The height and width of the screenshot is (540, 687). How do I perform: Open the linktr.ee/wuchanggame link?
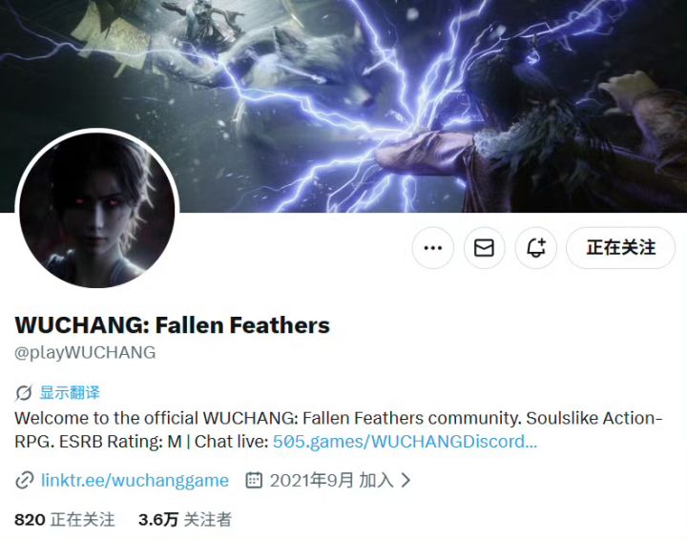pos(135,481)
